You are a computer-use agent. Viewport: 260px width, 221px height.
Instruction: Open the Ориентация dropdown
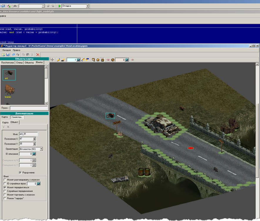[41, 149]
